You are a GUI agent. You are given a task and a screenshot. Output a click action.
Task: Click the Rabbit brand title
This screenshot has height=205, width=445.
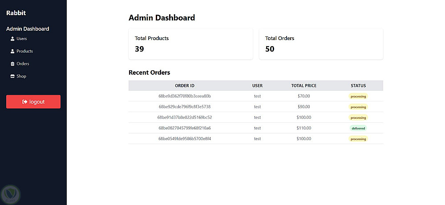(x=16, y=13)
